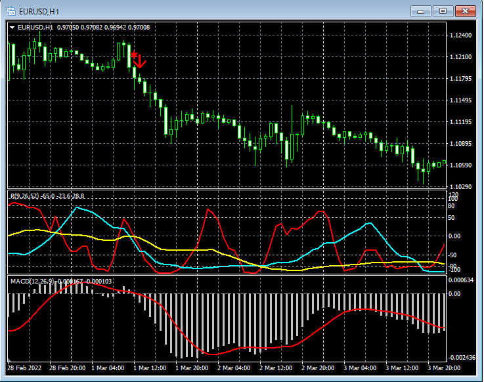Minimize the EURUSD,H1 chart window
Screen dimensions: 484x382
(420, 11)
